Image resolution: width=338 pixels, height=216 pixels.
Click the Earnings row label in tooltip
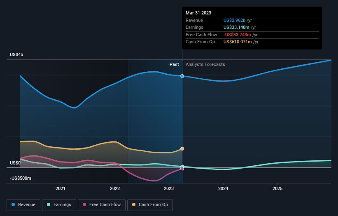[x=194, y=27]
